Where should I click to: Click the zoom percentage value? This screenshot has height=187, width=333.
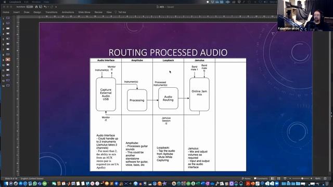pos(318,179)
